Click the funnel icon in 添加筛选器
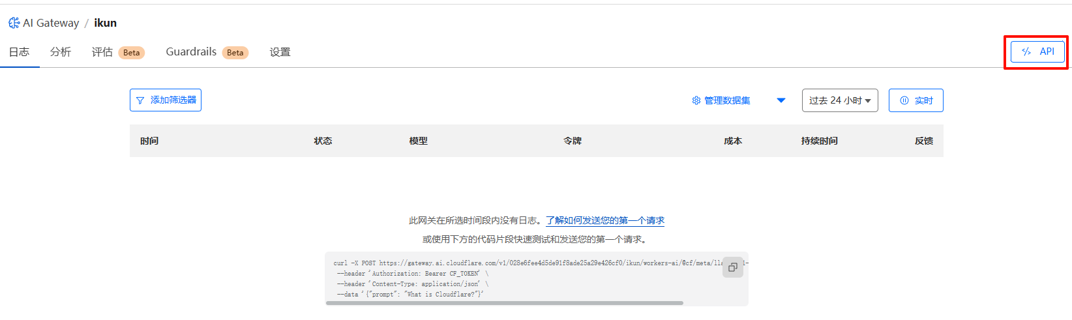The width and height of the screenshot is (1072, 320). 140,100
